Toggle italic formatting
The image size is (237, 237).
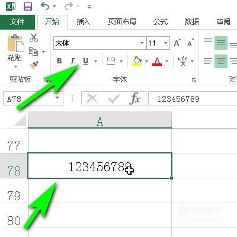click(x=72, y=61)
